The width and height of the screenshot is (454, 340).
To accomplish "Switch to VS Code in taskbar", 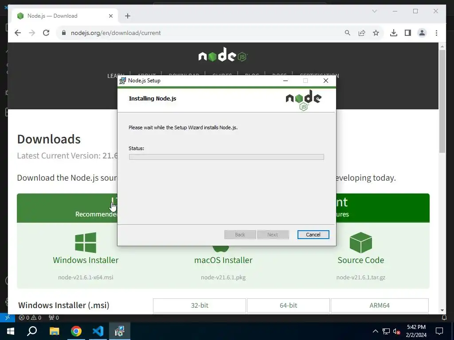I will (98, 331).
